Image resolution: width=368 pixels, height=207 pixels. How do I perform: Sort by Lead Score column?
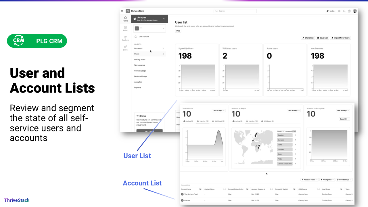click(x=341, y=189)
